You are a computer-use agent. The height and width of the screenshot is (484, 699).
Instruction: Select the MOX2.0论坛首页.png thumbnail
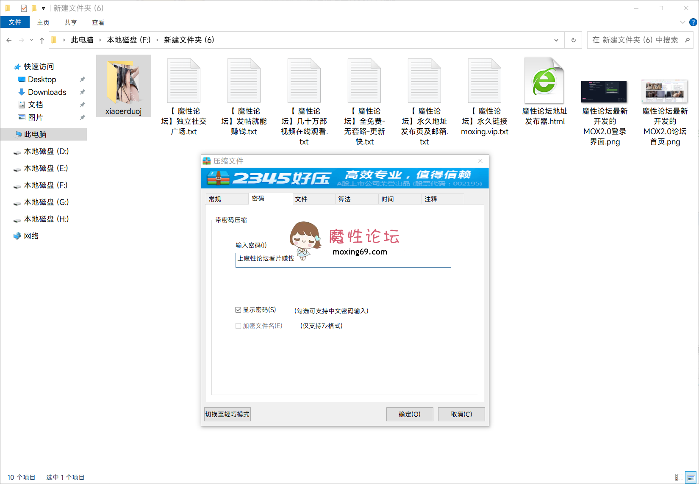point(664,91)
